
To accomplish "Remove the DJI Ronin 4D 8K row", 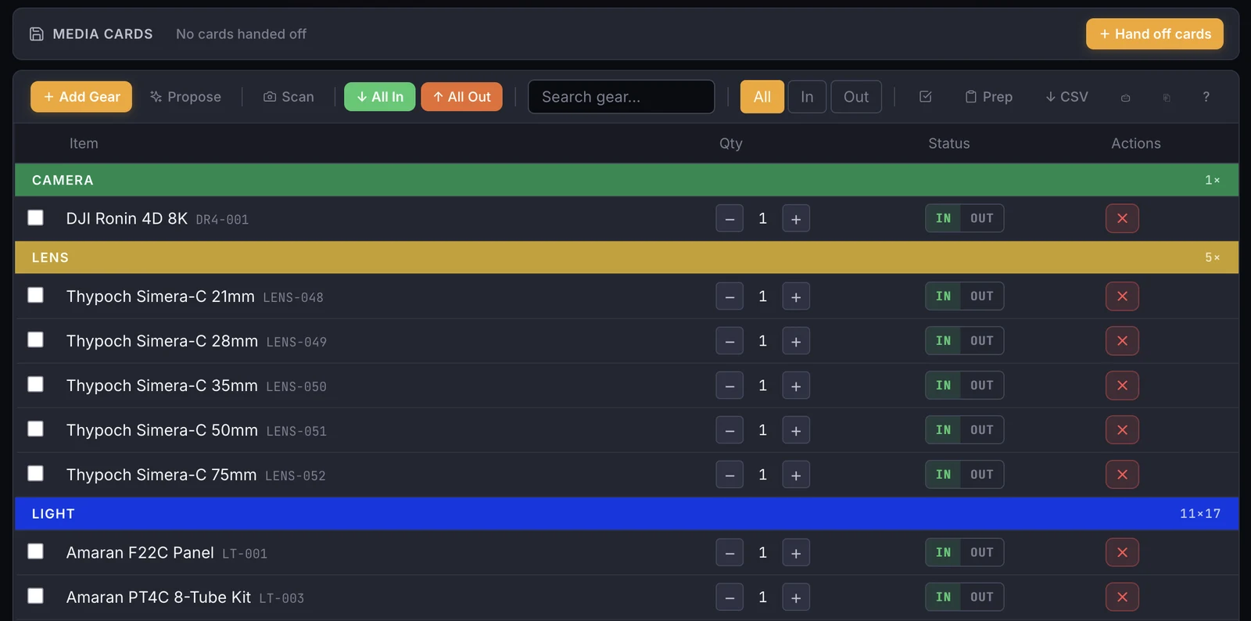I will click(1122, 219).
